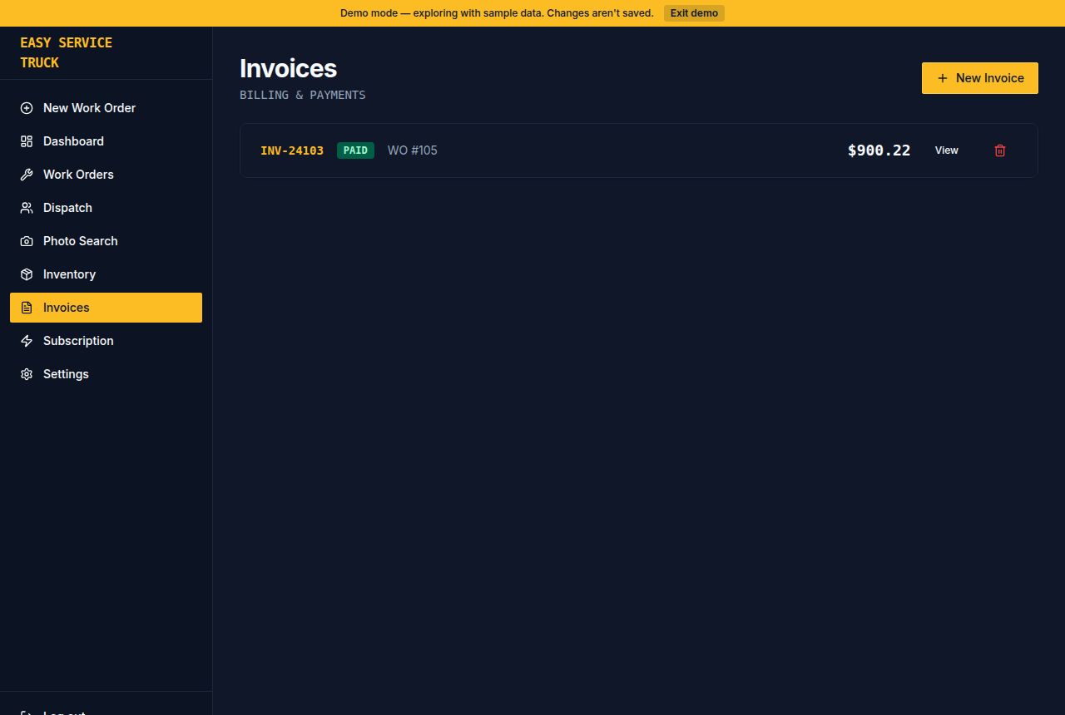Click the Dispatch people icon
Viewport: 1065px width, 715px height.
27,208
